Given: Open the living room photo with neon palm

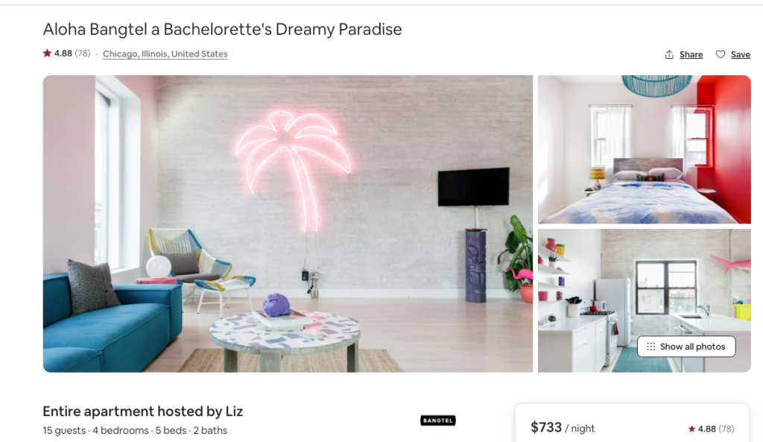Looking at the screenshot, I should click(x=288, y=224).
